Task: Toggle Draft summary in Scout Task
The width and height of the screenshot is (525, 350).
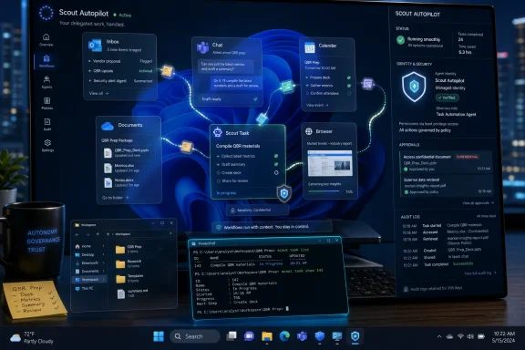Action: pyautogui.click(x=276, y=164)
